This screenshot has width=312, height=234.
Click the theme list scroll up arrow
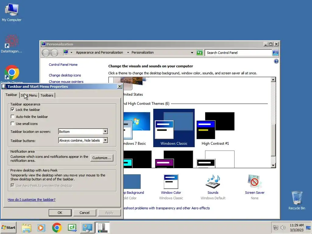point(273,80)
